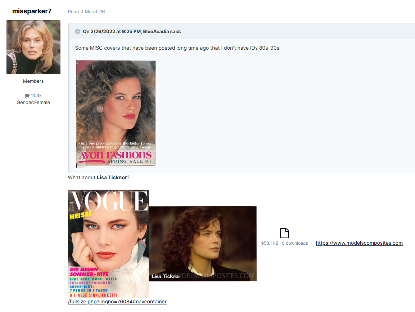This screenshot has width=415, height=312.
Task: Open the photo captioned Lisa Ticknor
Action: pos(203,244)
